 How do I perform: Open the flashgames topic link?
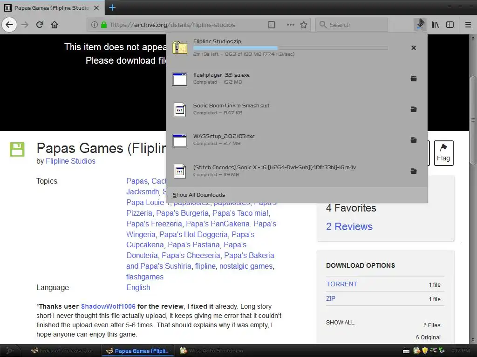[145, 277]
